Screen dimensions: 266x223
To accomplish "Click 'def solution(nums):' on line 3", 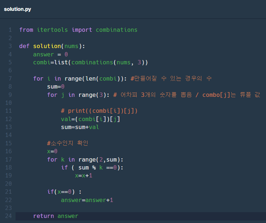I will (52, 46).
